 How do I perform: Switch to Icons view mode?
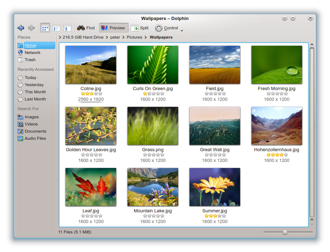tap(45, 28)
